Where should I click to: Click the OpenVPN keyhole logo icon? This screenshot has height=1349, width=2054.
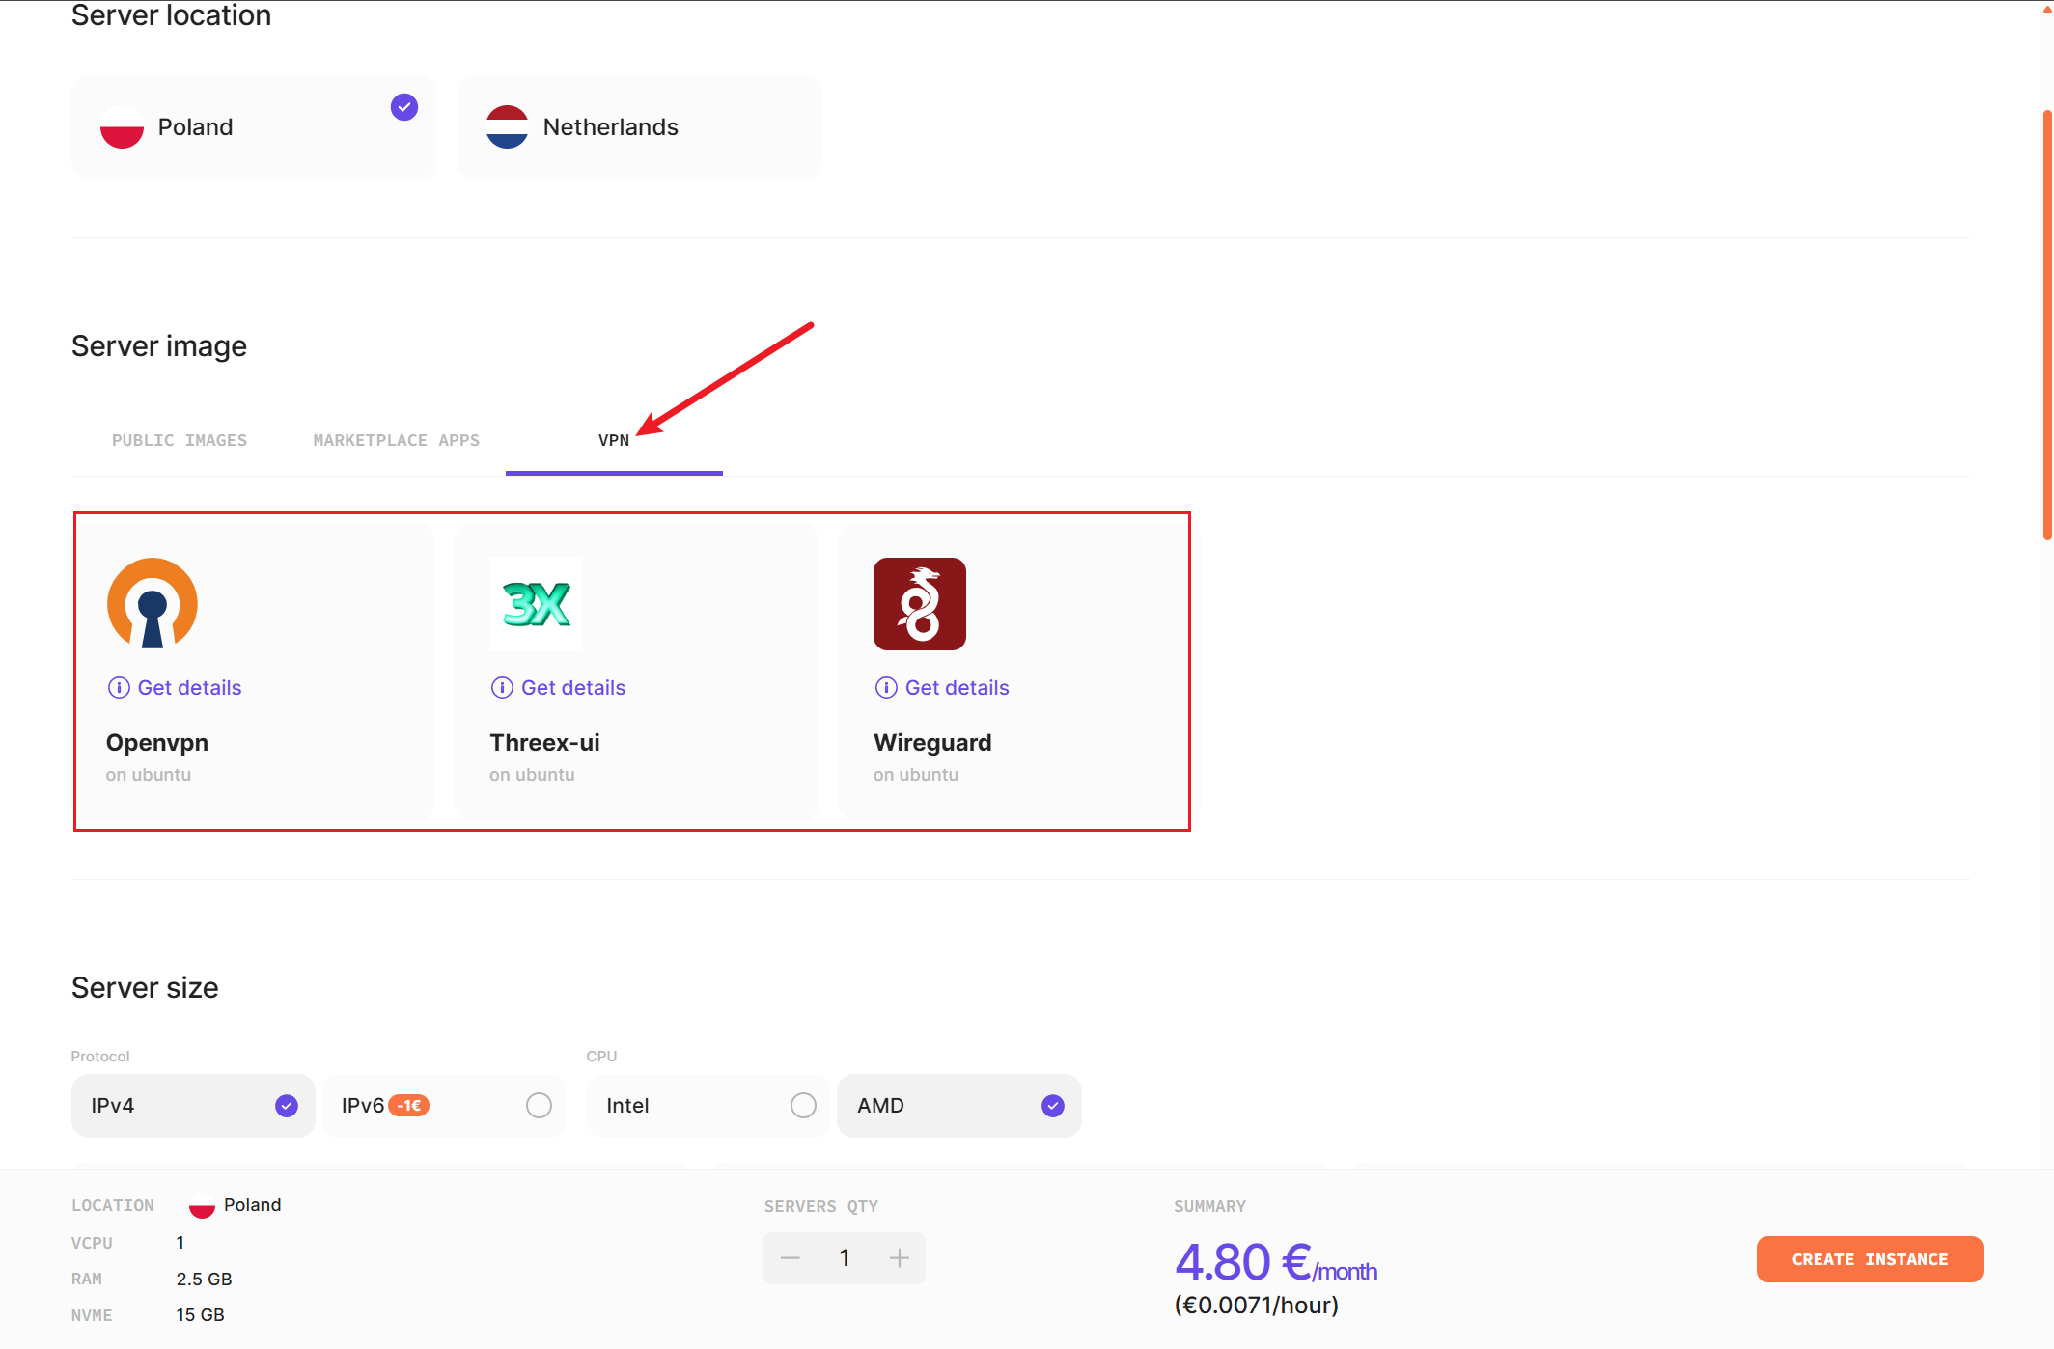coord(153,604)
